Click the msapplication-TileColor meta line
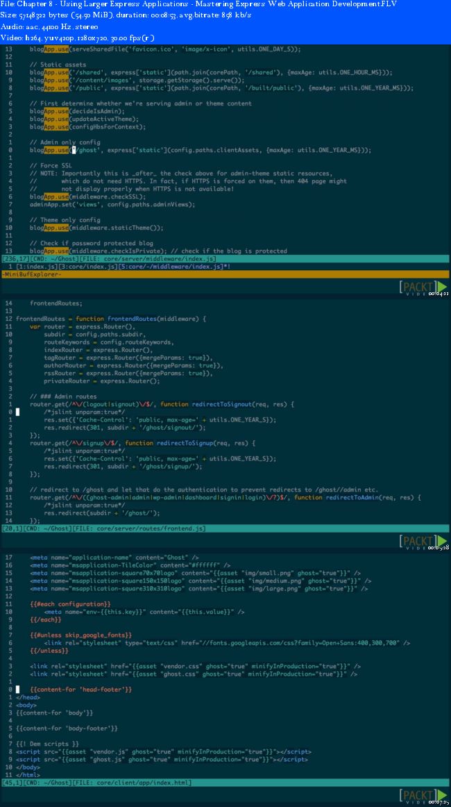The image size is (451, 807). pyautogui.click(x=130, y=565)
